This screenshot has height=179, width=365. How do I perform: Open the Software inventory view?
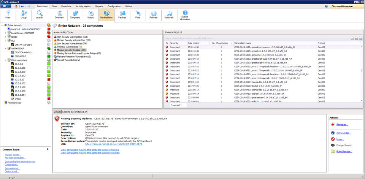click(x=153, y=14)
